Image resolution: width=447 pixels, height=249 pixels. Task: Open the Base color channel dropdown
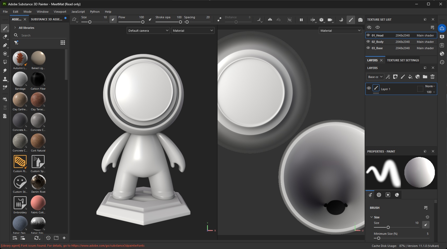[x=375, y=77]
